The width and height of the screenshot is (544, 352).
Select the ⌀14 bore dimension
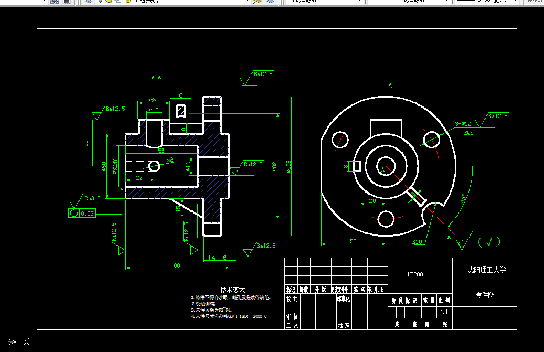[188, 166]
